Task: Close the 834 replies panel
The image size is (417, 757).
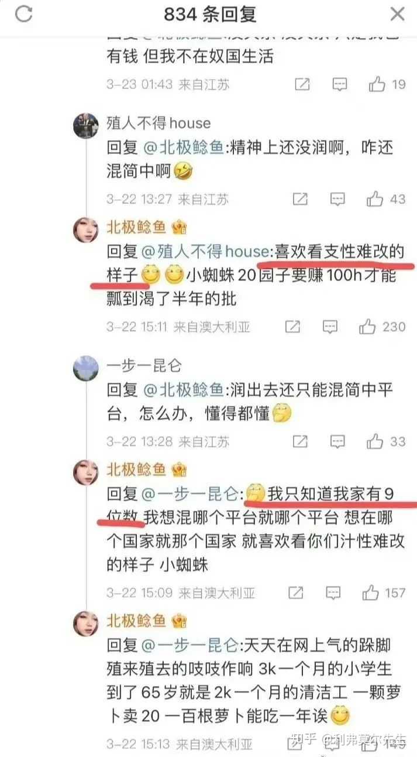Action: 398,13
